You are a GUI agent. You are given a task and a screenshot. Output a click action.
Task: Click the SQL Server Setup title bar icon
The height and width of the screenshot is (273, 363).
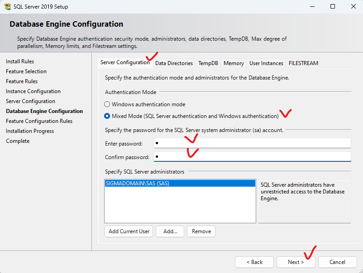pos(7,6)
